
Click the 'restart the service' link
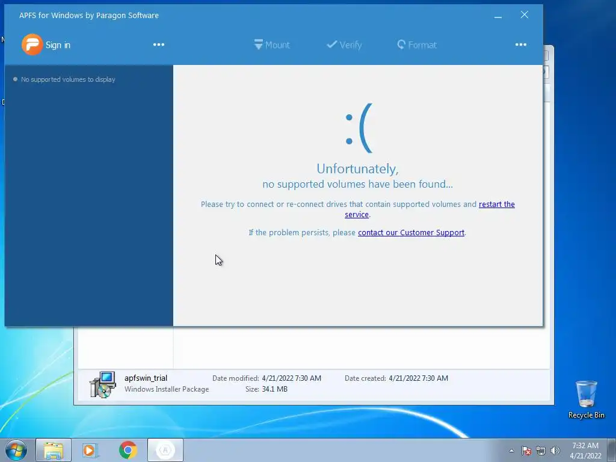click(x=496, y=205)
